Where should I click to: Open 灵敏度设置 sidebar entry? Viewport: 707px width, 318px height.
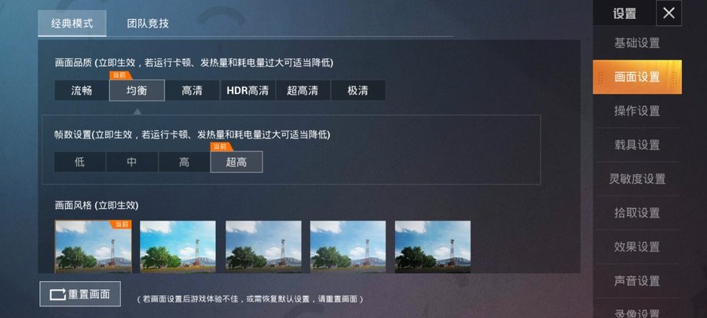coord(636,179)
